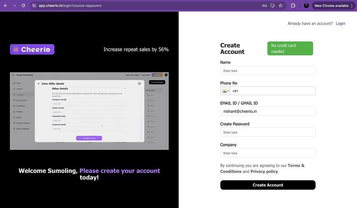Focus the Create Password field
The width and height of the screenshot is (357, 208).
(268, 132)
